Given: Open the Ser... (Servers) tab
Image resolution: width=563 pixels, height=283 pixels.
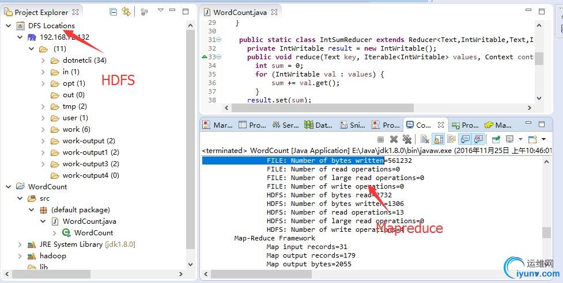Looking at the screenshot, I should (285, 125).
